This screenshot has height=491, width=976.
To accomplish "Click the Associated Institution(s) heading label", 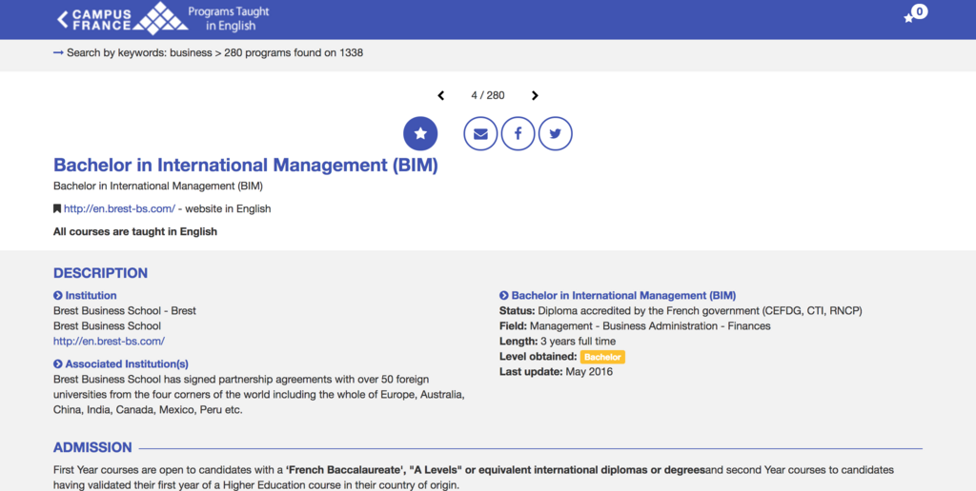I will coord(127,364).
